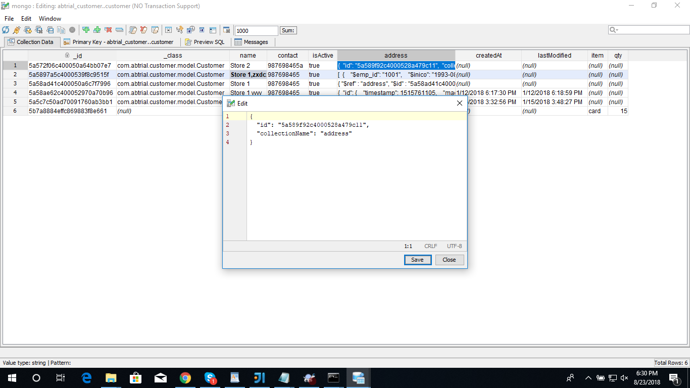The height and width of the screenshot is (388, 690).
Task: Click the name column header
Action: (x=248, y=56)
